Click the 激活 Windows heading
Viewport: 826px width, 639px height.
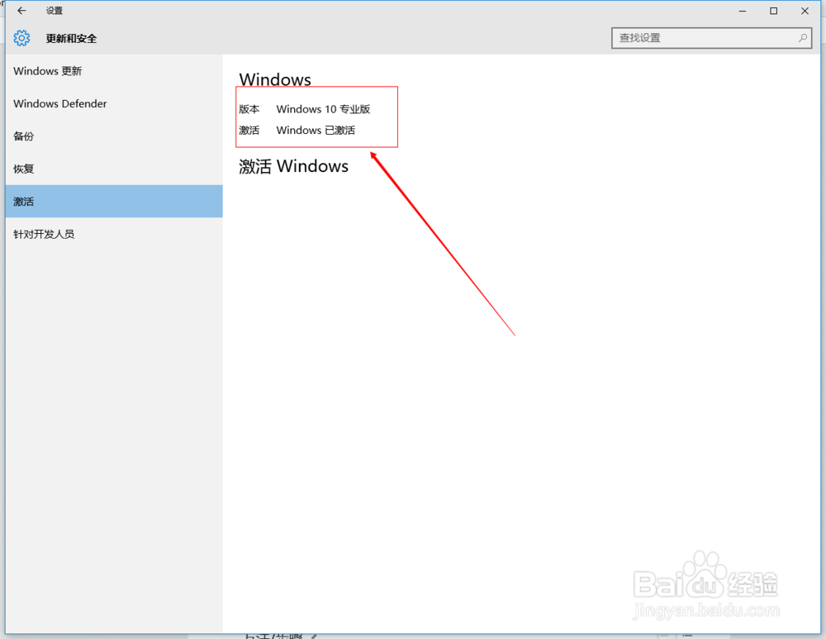(293, 166)
